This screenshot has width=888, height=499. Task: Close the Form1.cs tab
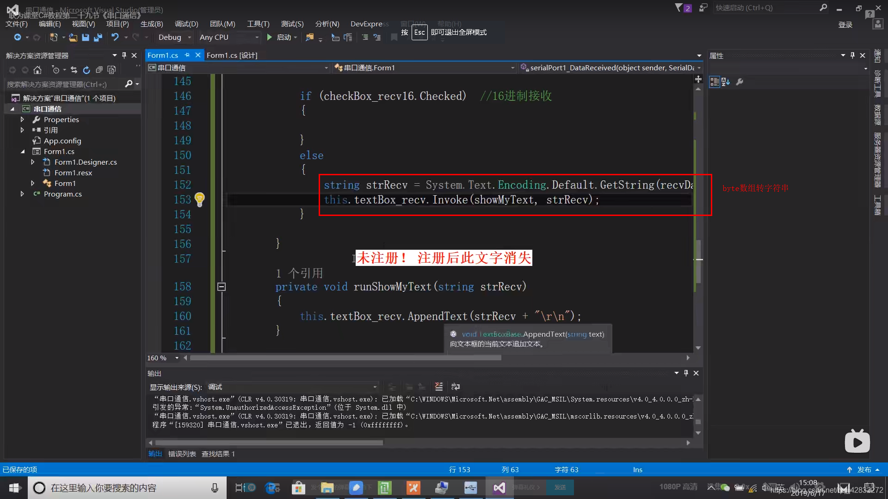click(198, 55)
